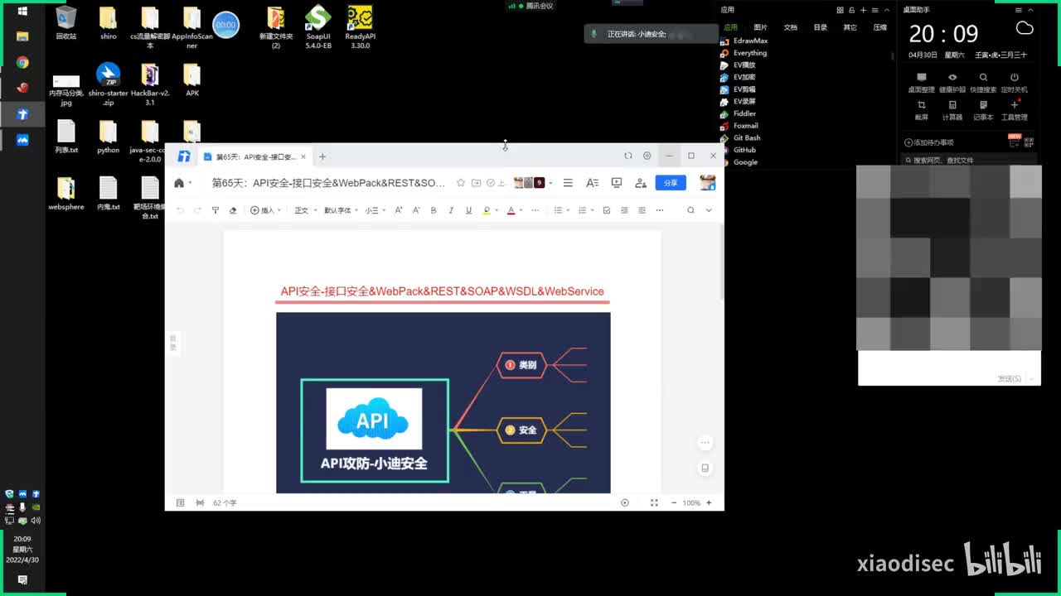Click the undo arrow in the toolbar

[180, 210]
